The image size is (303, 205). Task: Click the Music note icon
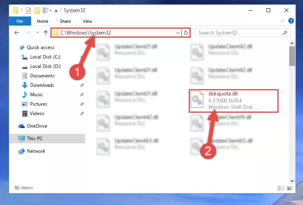tap(25, 95)
